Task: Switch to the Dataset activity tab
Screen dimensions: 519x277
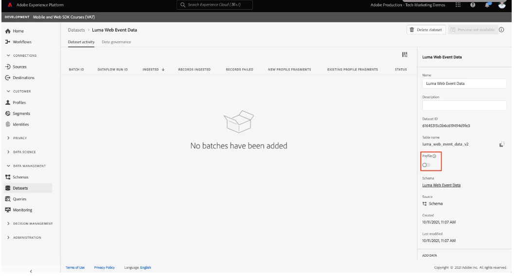Action: pyautogui.click(x=81, y=42)
